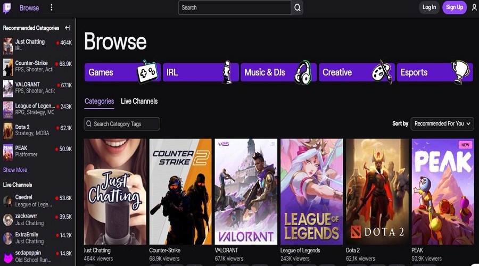Click VALORANT sidebar category thumbnail
Screen dimensions: 479x266
click(x=8, y=88)
